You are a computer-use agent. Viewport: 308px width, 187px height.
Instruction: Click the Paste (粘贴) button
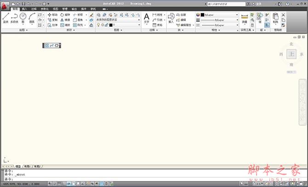275,18
